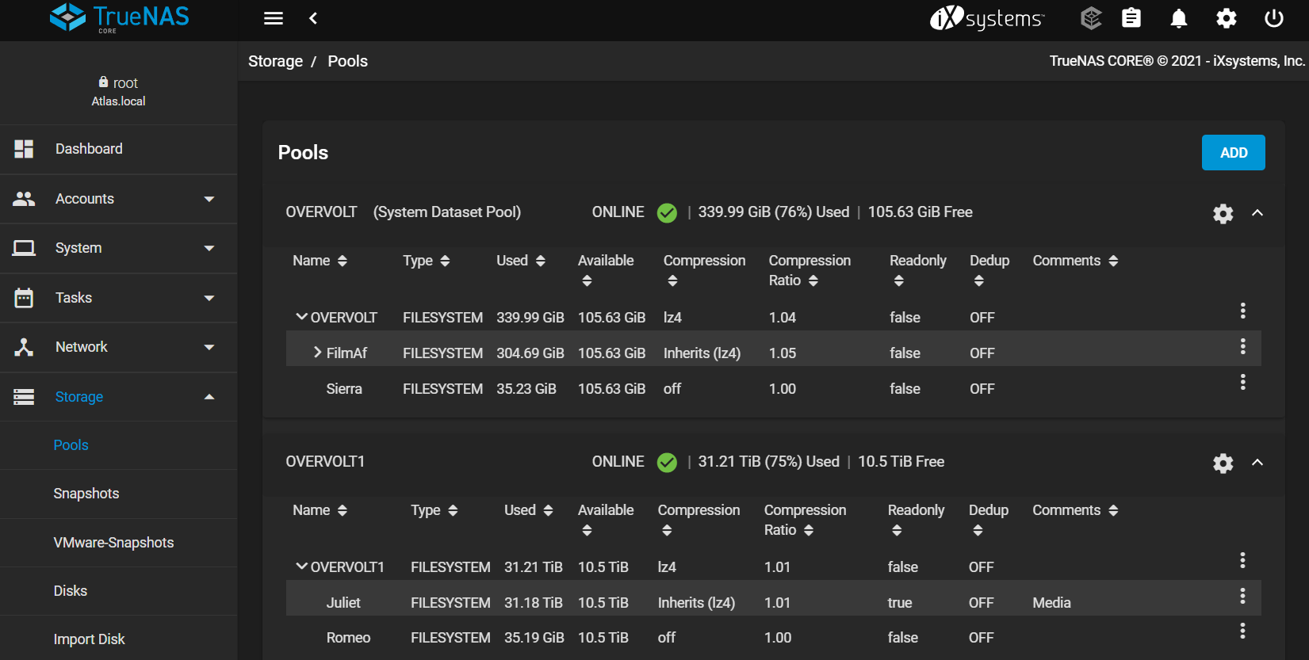This screenshot has width=1309, height=660.
Task: Click the TrueNAS CORE logo
Action: [120, 17]
